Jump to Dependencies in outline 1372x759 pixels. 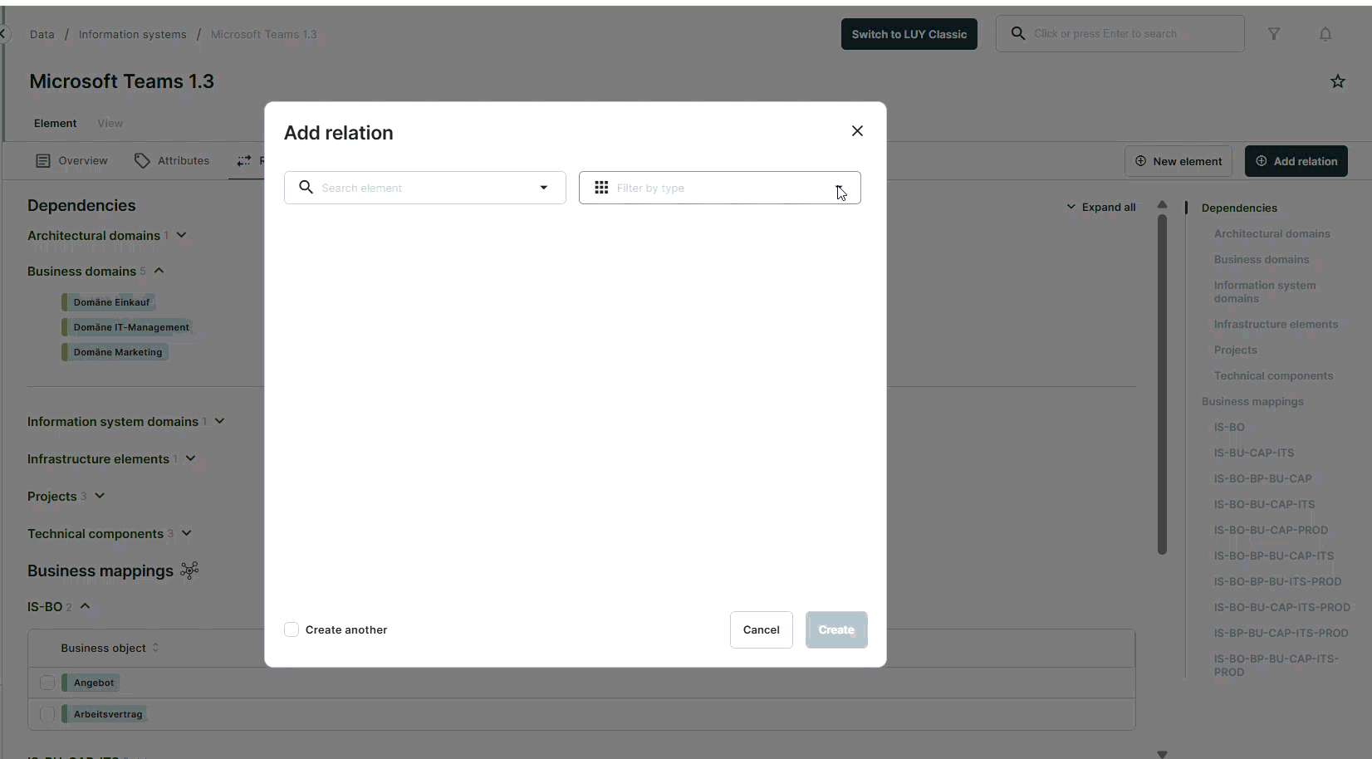point(1239,208)
